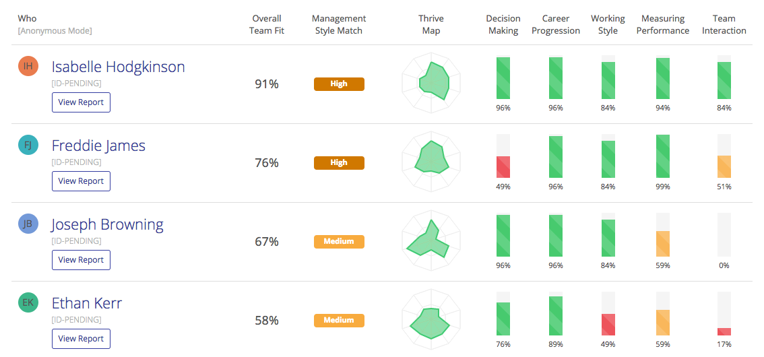Click Isabelle Hodgkinson's IH avatar icon
The image size is (764, 357).
tap(28, 66)
